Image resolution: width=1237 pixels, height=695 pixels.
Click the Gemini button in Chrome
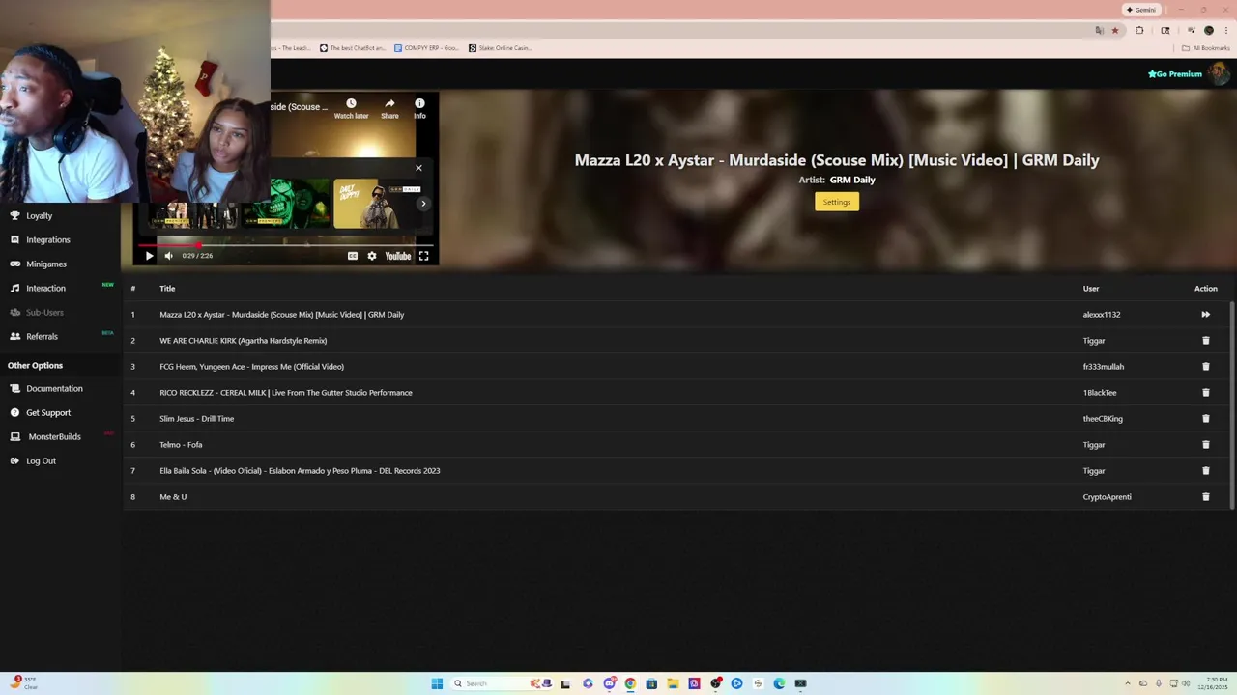click(1141, 10)
